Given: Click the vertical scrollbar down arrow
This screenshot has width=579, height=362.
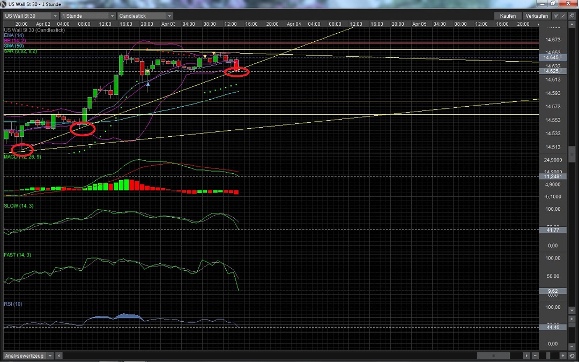Looking at the screenshot, I should pyautogui.click(x=572, y=311).
